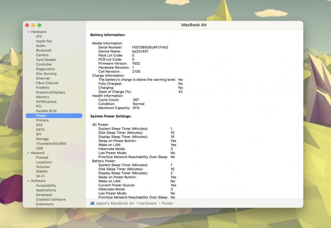Open the Controller entry

coord(44,65)
